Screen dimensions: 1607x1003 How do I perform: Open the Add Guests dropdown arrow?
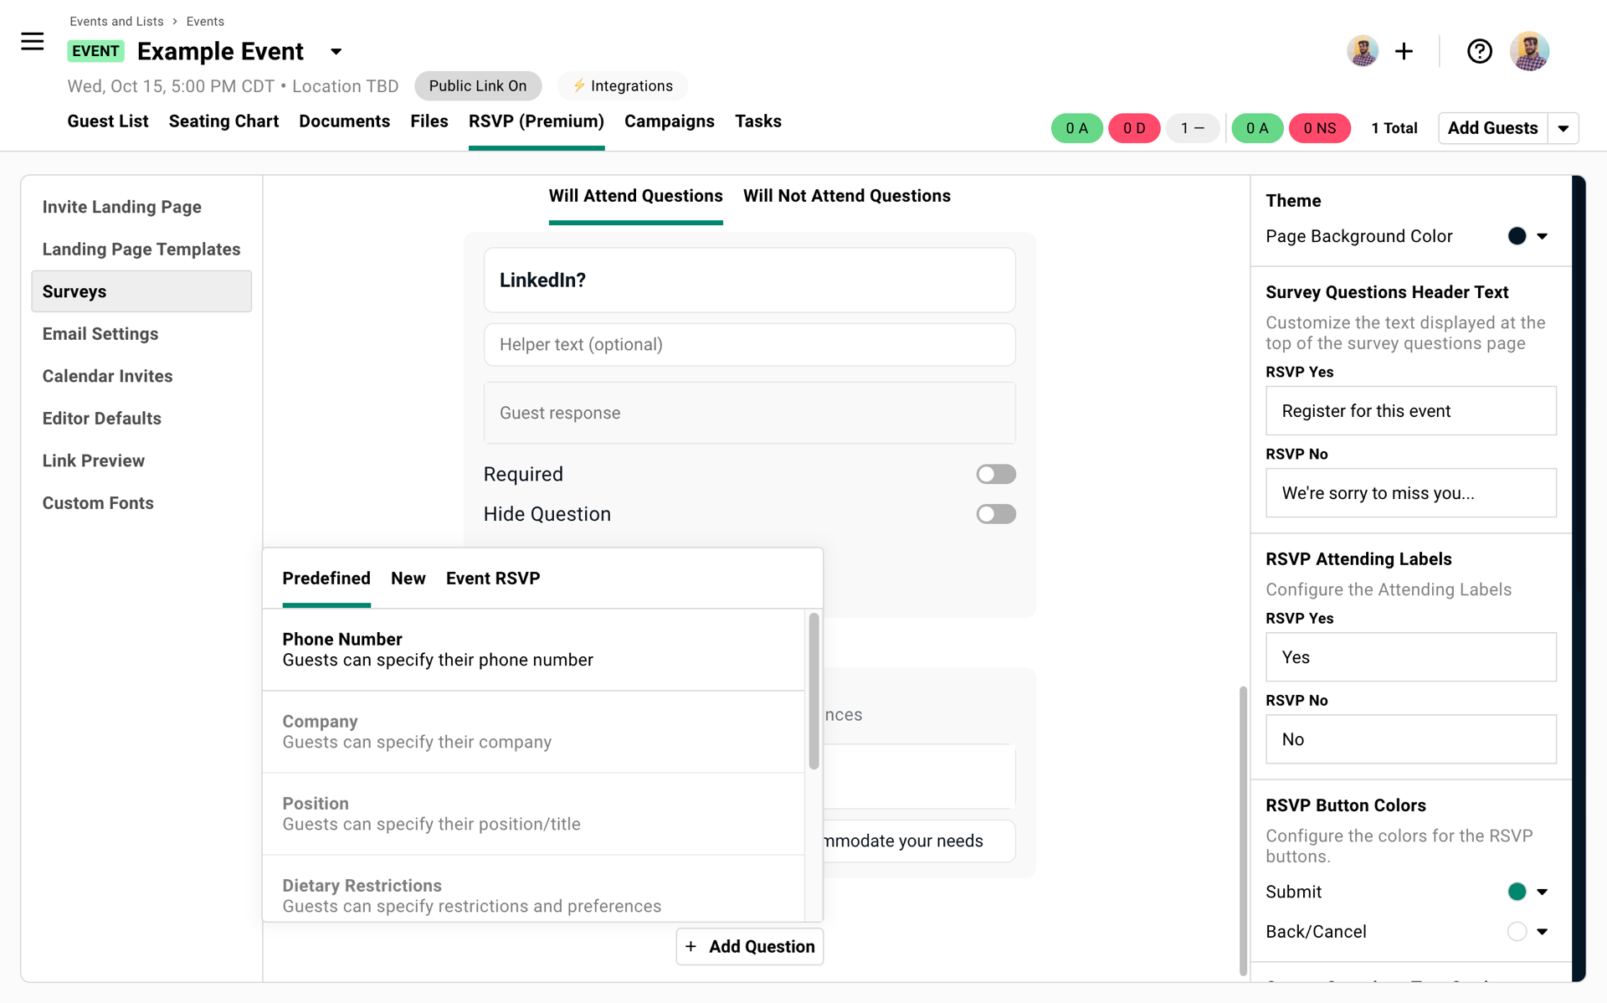pos(1563,129)
